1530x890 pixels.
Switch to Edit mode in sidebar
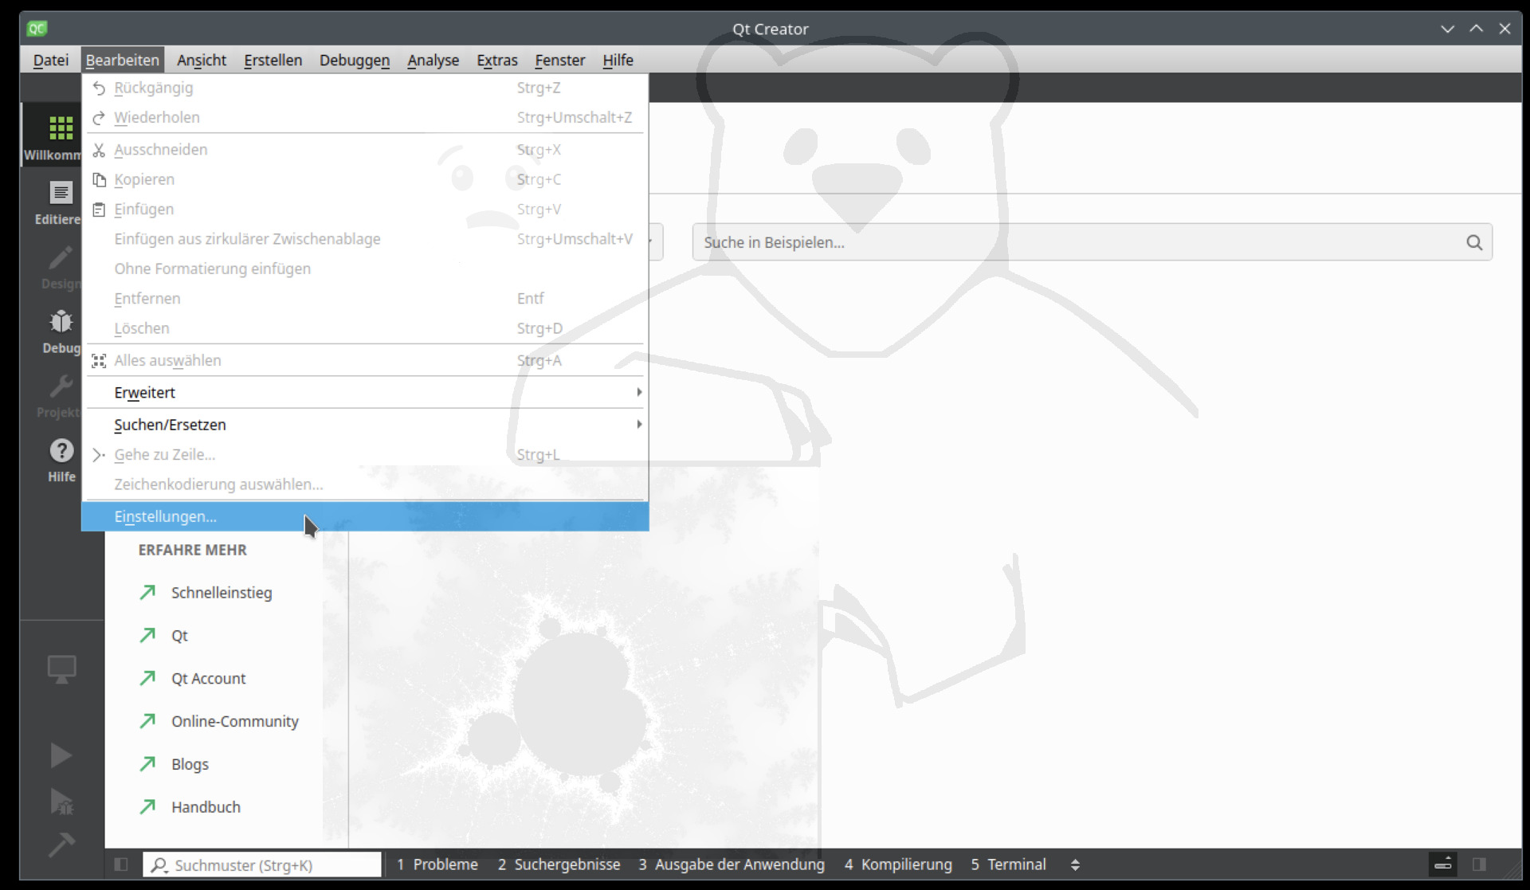point(61,193)
